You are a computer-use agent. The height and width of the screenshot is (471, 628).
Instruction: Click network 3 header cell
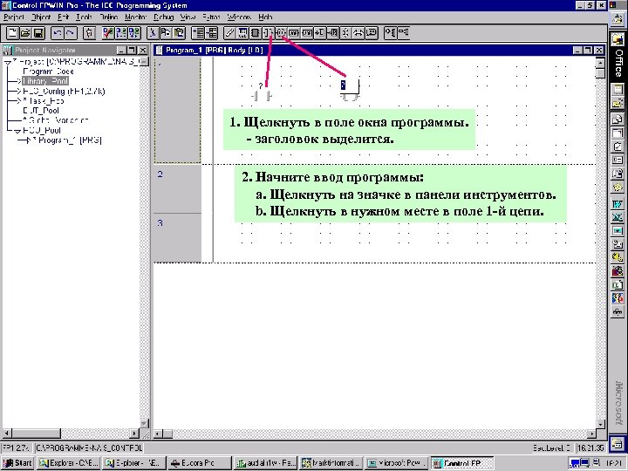click(178, 237)
